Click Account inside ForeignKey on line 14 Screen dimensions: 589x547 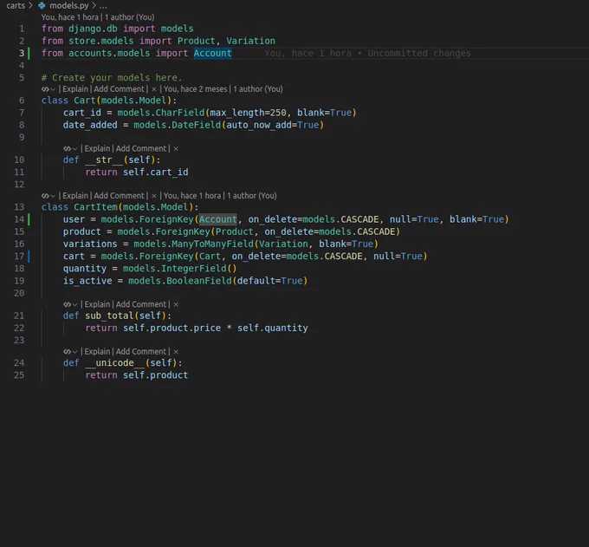click(218, 219)
